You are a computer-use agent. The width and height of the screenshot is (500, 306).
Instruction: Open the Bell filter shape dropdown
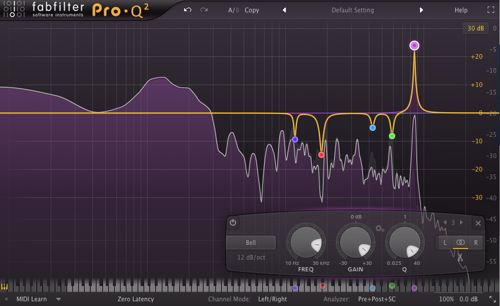pyautogui.click(x=251, y=242)
